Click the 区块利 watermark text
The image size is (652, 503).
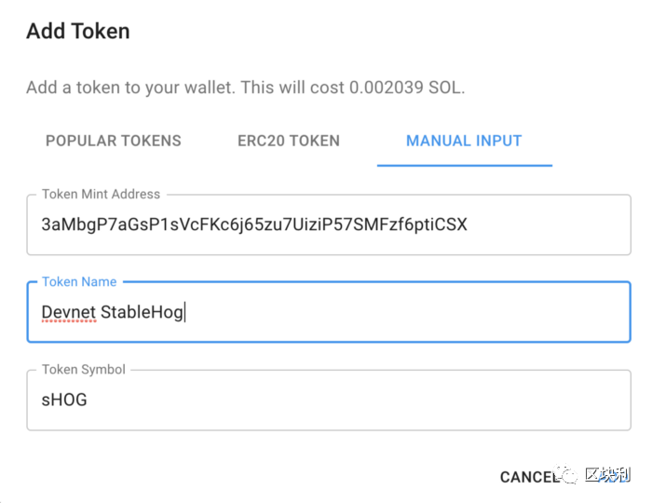tap(607, 474)
